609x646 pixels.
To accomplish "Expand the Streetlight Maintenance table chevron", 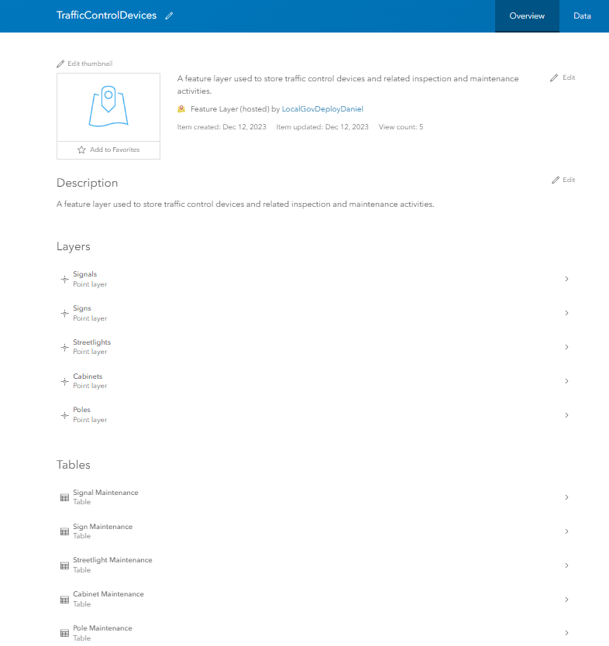I will pos(567,565).
